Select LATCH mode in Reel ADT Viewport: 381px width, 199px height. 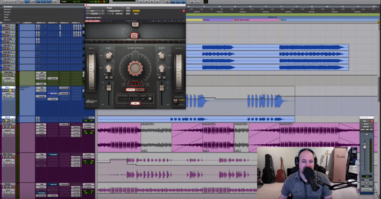[131, 90]
